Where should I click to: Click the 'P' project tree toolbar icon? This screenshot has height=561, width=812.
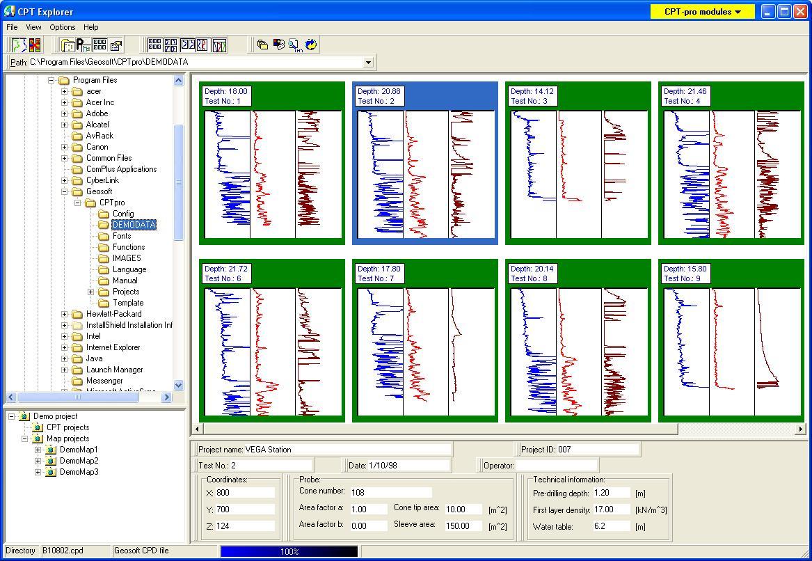[x=83, y=45]
